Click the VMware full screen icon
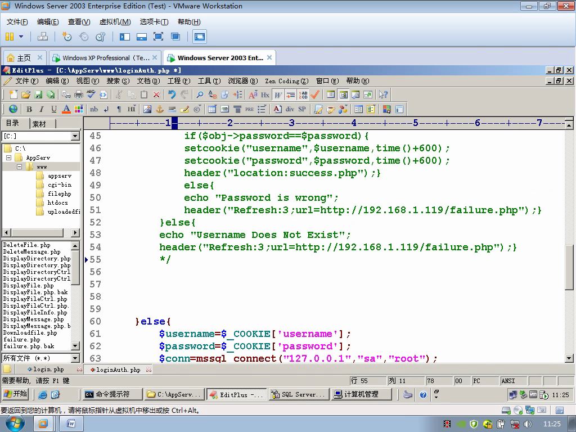This screenshot has height=432, width=576. click(158, 37)
